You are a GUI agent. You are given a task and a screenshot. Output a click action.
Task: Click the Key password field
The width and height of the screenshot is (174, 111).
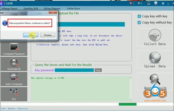point(74,70)
